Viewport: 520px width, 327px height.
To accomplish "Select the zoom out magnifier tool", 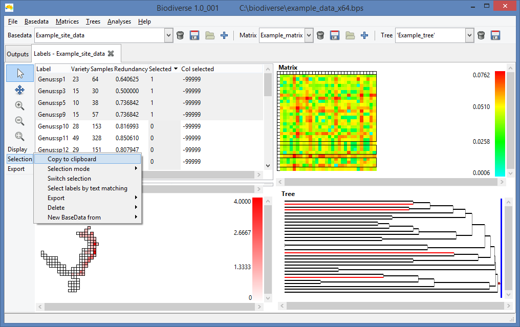I will tap(19, 121).
